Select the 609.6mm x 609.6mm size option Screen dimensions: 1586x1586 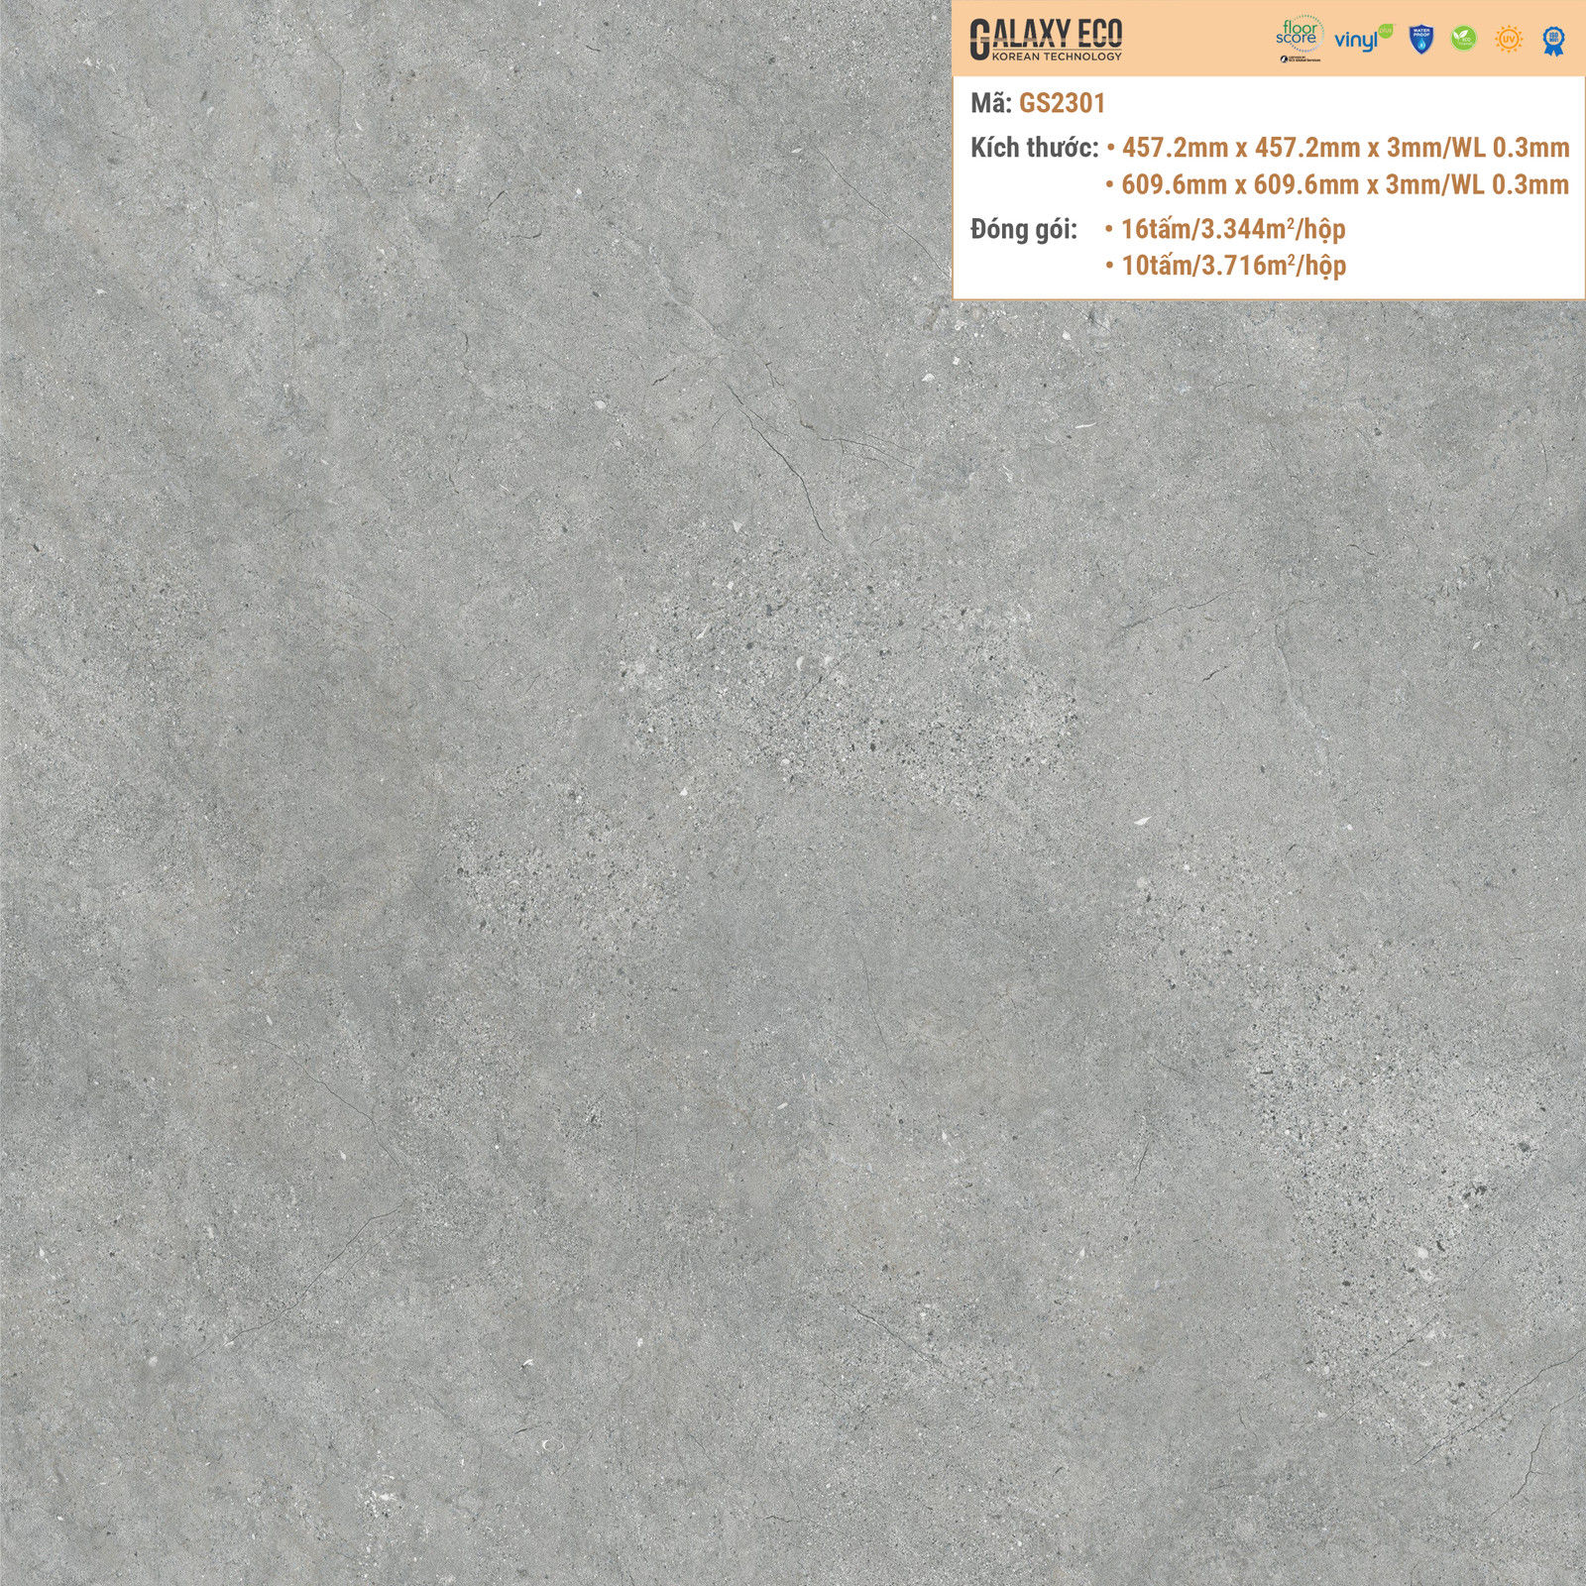coord(1345,184)
